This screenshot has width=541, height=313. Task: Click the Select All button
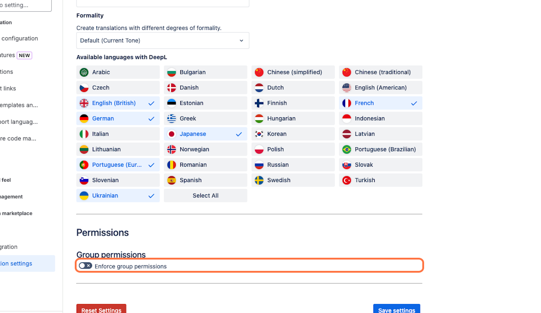205,196
